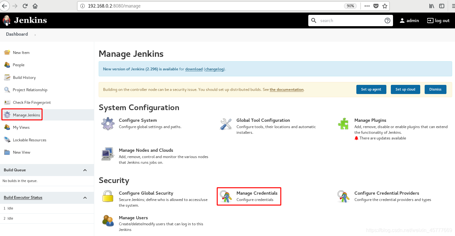This screenshot has height=236, width=455.
Task: Open Build History in the sidebar
Action: 24,78
